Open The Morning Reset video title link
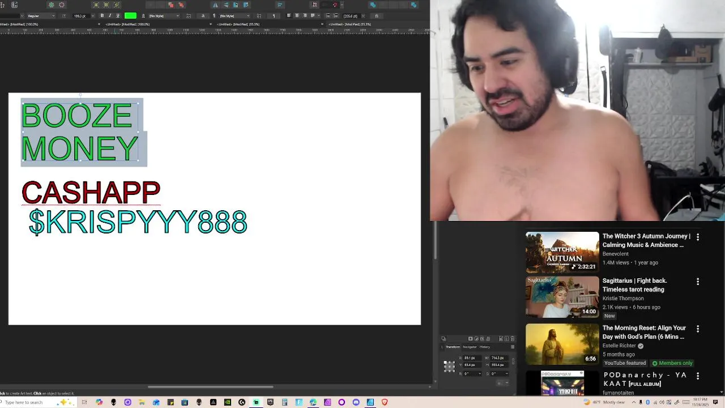725x408 pixels. click(x=644, y=332)
